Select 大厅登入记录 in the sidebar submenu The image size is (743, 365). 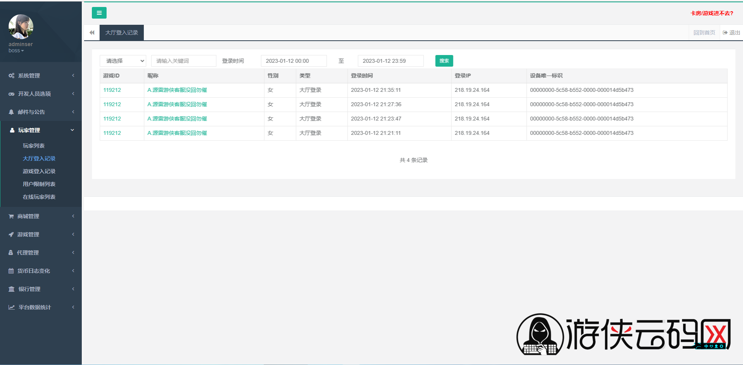coord(39,158)
